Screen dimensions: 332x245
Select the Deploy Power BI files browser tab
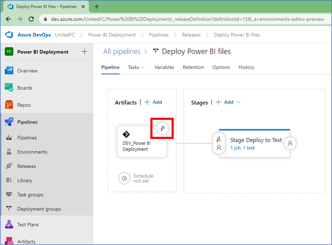pos(46,6)
